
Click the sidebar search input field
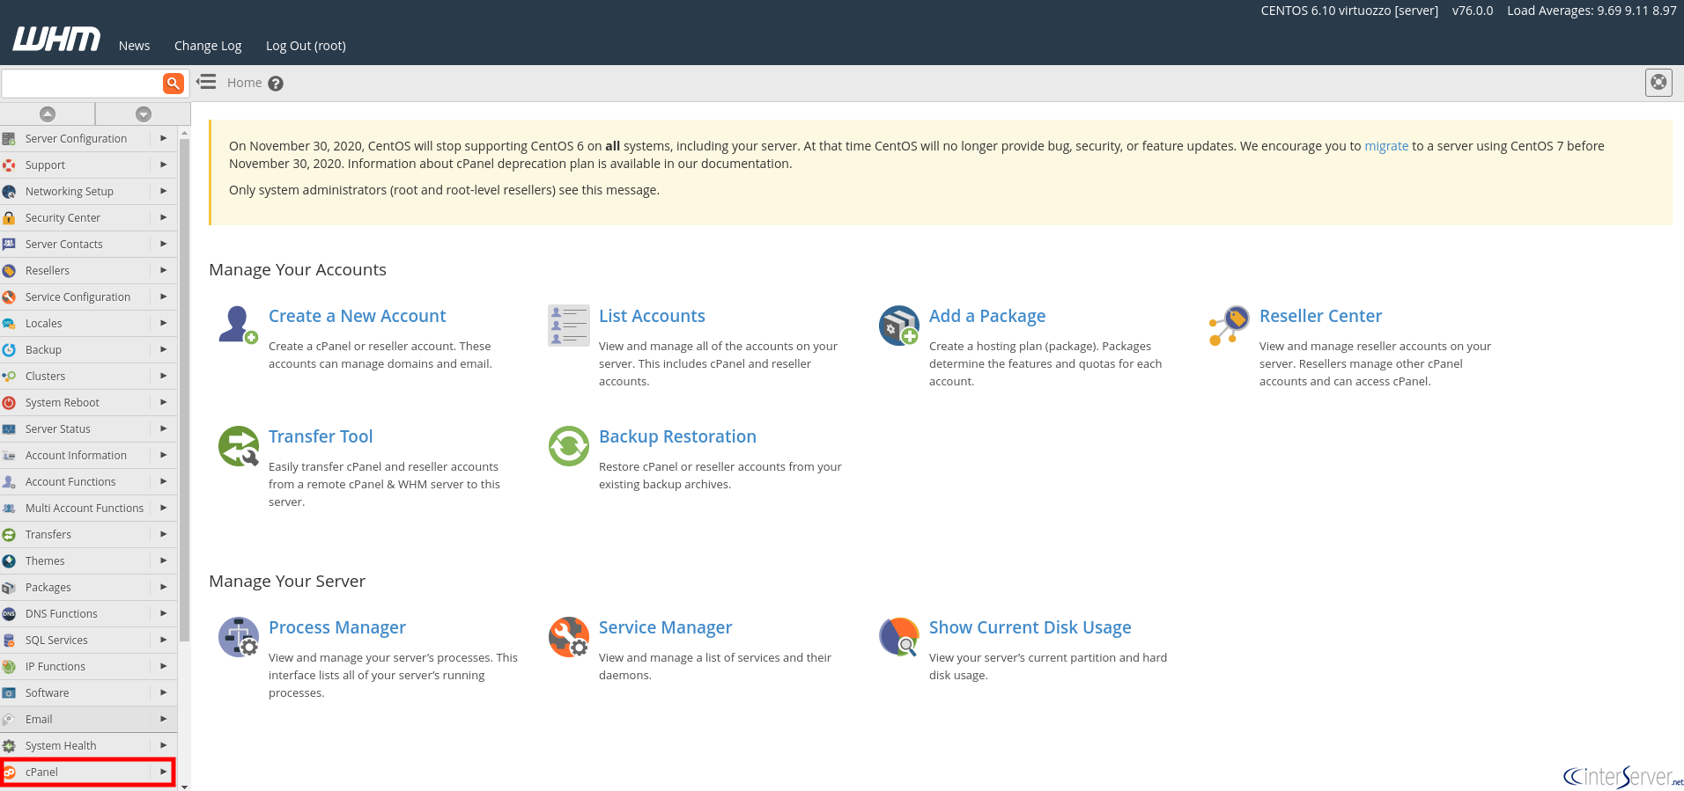point(82,83)
